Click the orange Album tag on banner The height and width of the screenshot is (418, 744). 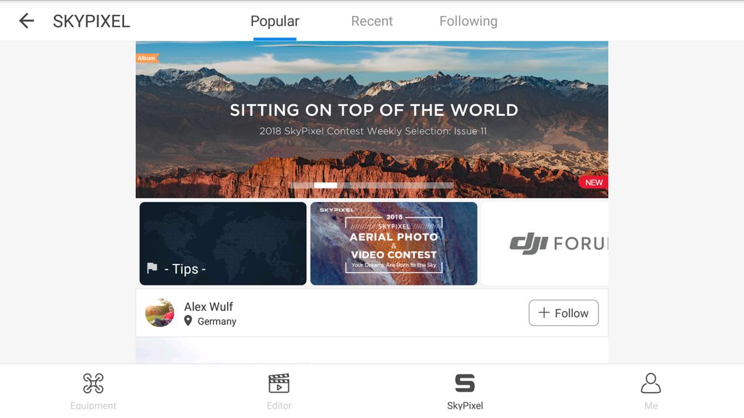coord(147,58)
